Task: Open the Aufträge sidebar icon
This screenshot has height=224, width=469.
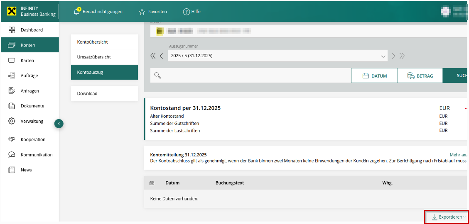Action: tap(12, 75)
